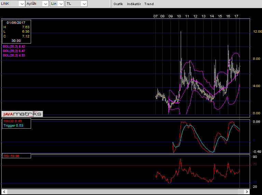Click the year label 16 on time axis
262x195 pixels.
coord(228,16)
